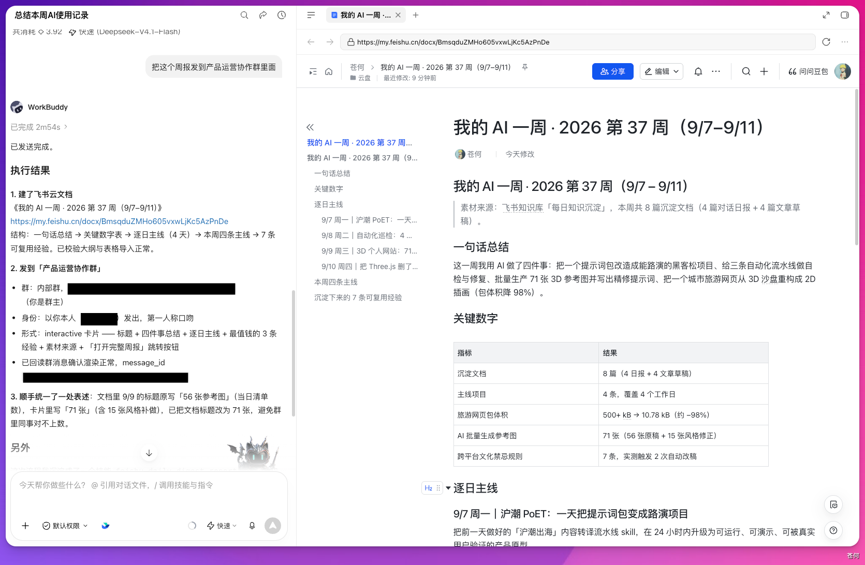
Task: Expand the browser panel to fullscreen
Action: [826, 15]
